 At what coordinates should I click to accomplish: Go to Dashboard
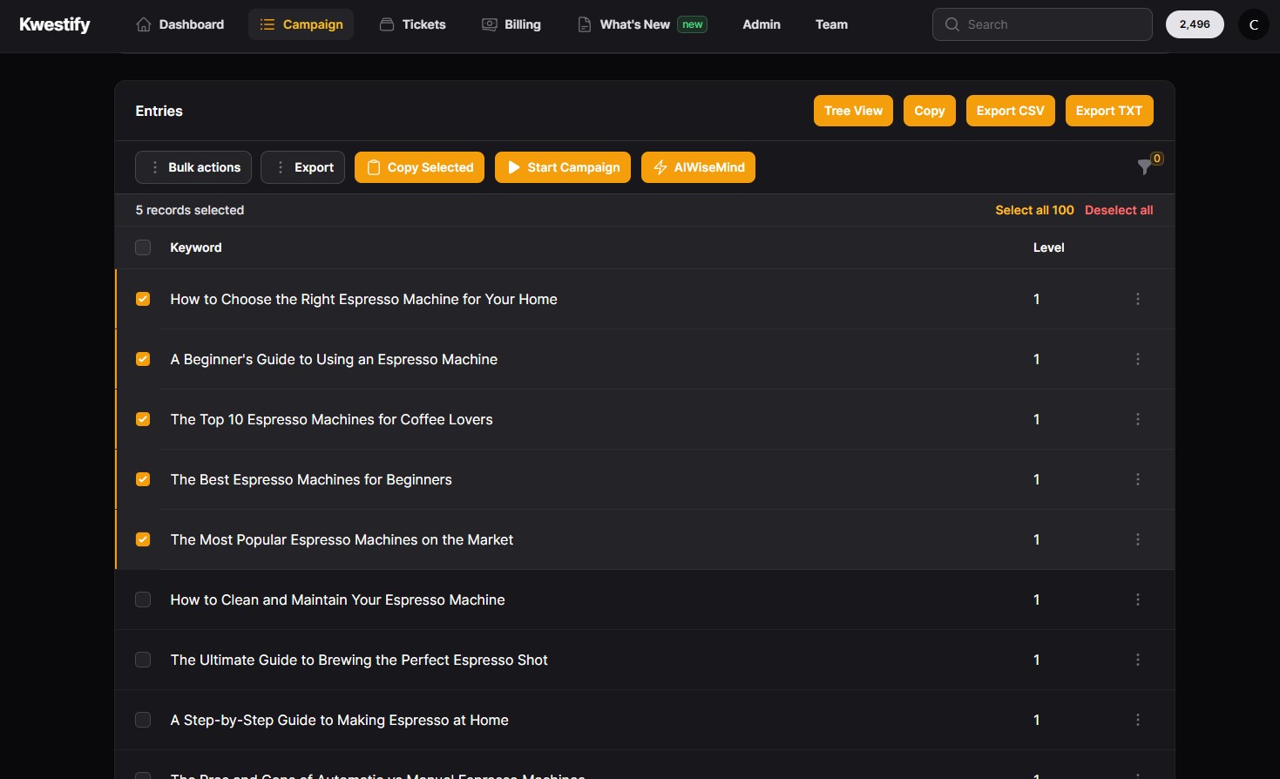tap(180, 24)
